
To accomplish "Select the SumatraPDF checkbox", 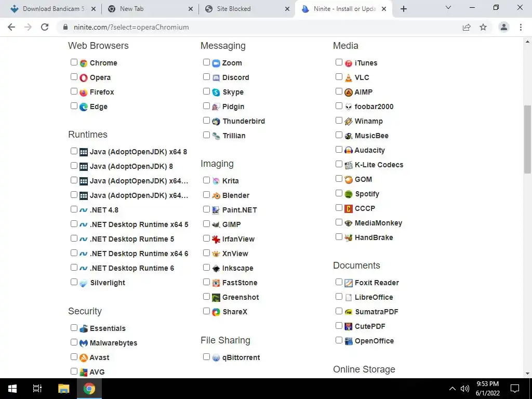I will click(339, 311).
